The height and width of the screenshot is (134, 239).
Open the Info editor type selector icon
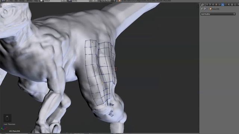3,1
